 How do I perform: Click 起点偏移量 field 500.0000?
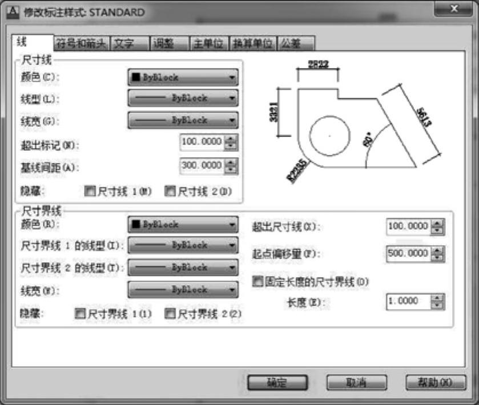coord(408,254)
